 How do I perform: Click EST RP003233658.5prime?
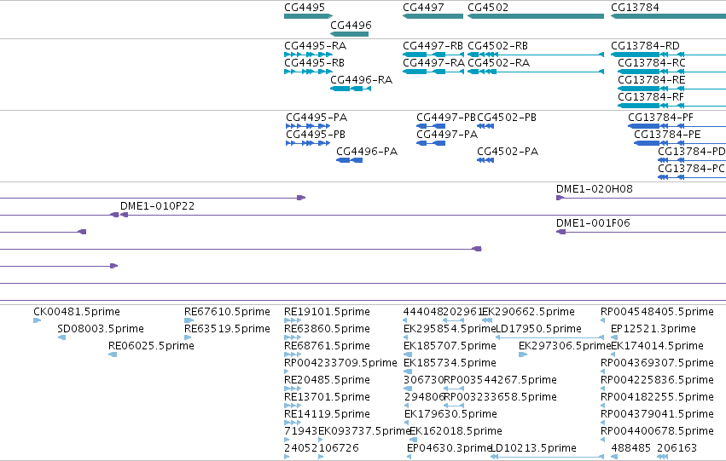[454, 406]
